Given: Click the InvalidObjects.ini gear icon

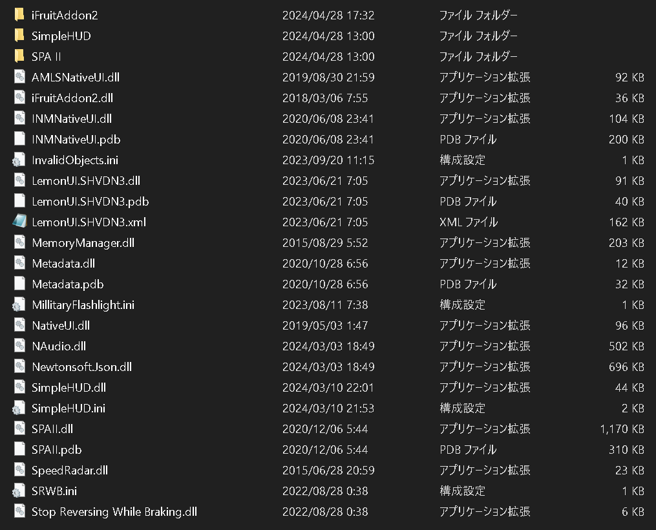Looking at the screenshot, I should tap(19, 160).
